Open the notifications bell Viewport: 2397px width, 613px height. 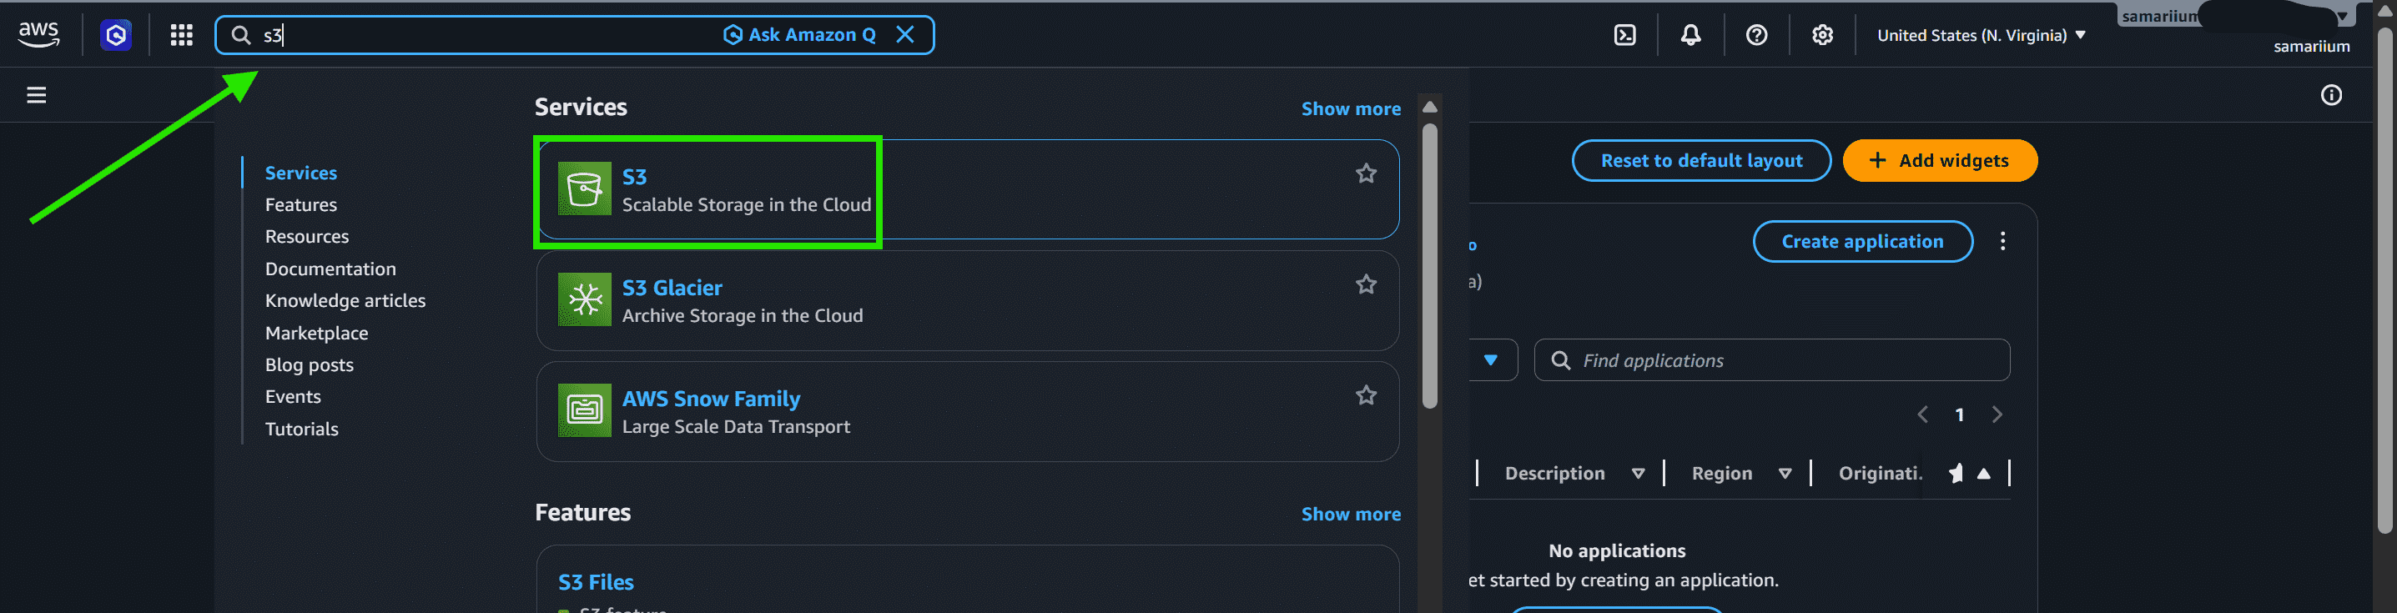pos(1690,35)
